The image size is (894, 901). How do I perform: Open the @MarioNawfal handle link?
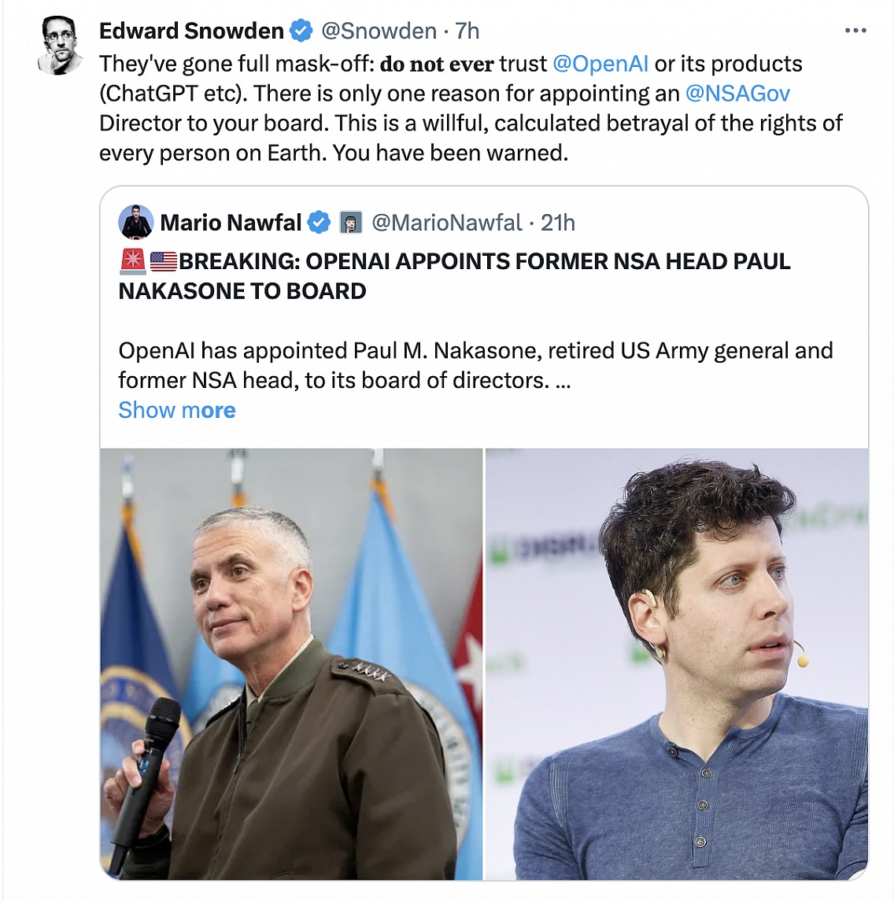(x=447, y=223)
